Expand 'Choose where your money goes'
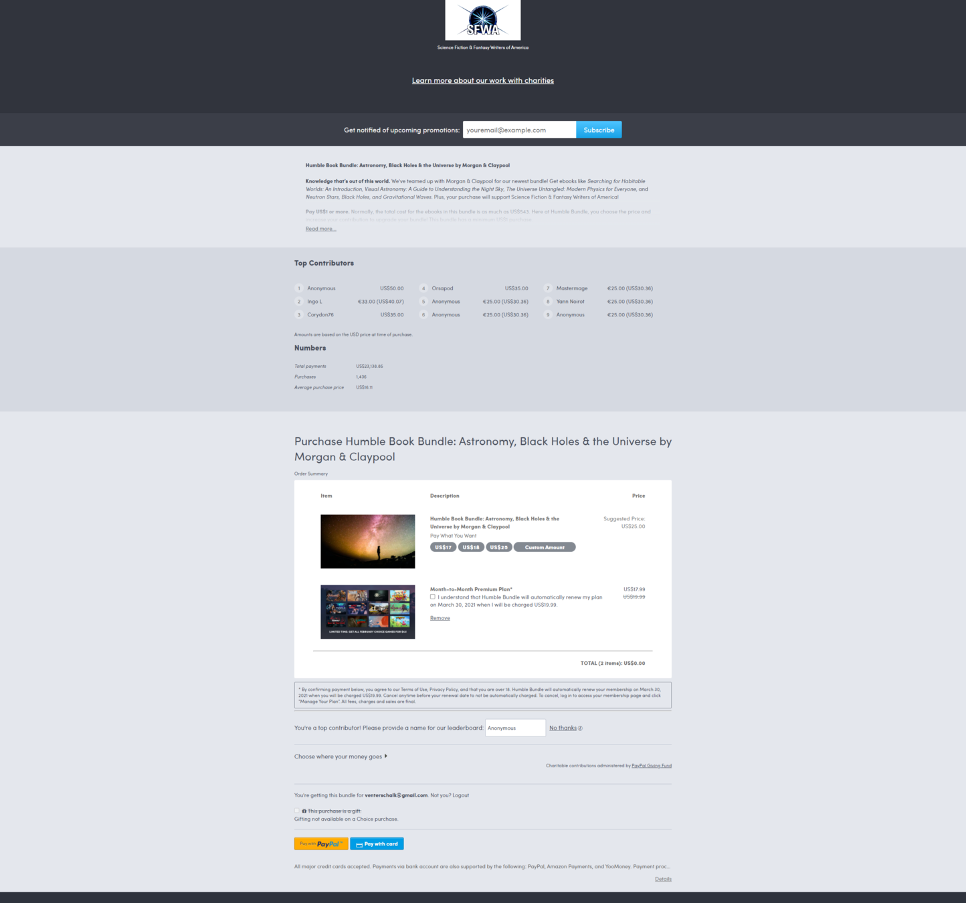 (x=341, y=757)
